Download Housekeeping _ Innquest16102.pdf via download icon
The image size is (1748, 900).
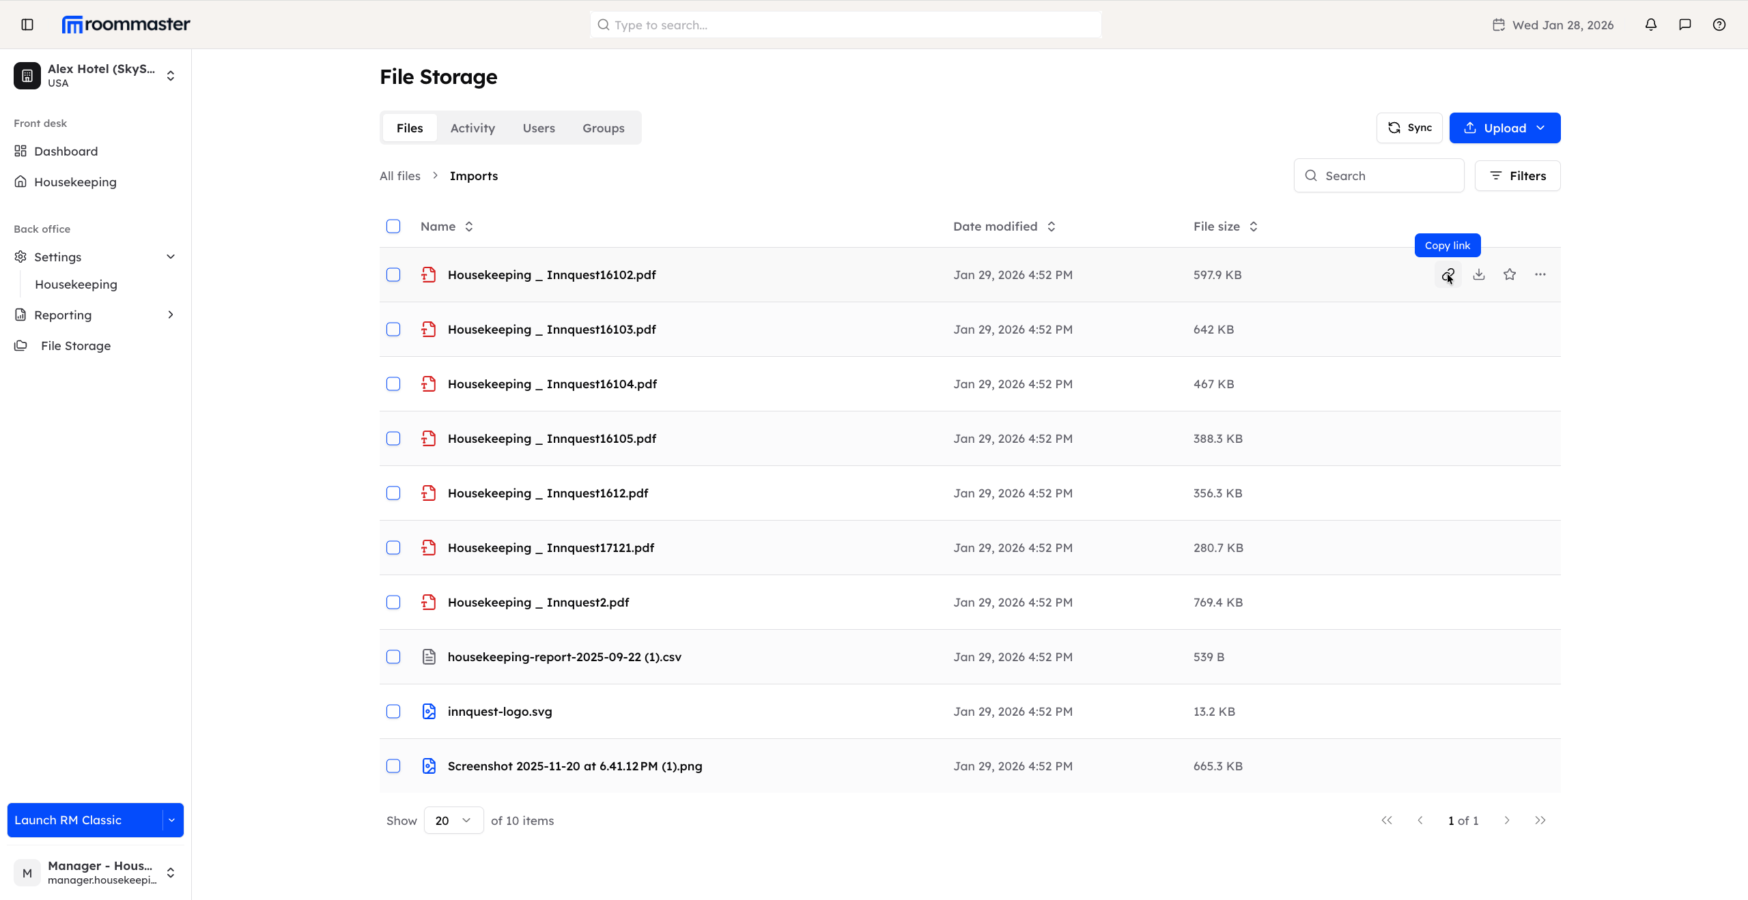click(1478, 275)
